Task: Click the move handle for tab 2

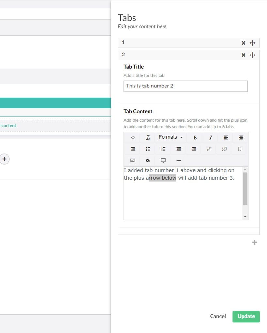Action: pyautogui.click(x=252, y=55)
